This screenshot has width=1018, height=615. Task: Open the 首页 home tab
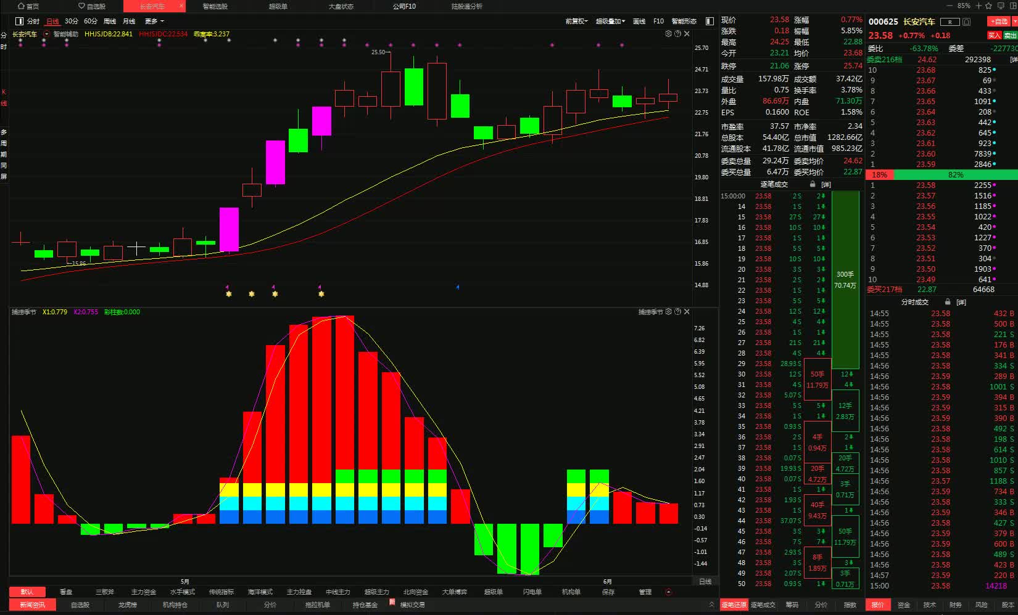[x=28, y=6]
